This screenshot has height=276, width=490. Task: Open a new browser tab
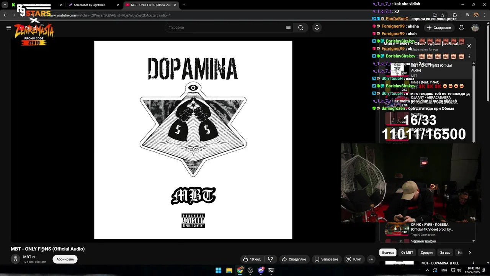click(x=184, y=5)
